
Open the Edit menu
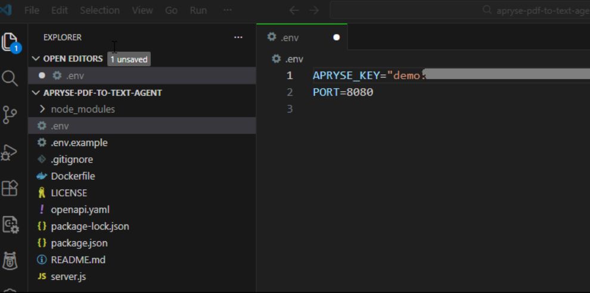[x=60, y=10]
